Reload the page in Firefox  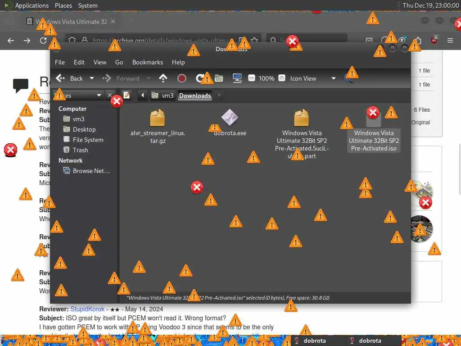click(x=43, y=41)
